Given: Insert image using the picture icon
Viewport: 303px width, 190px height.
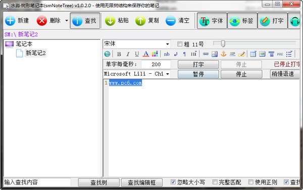Looking at the screenshot, I should (x=215, y=54).
